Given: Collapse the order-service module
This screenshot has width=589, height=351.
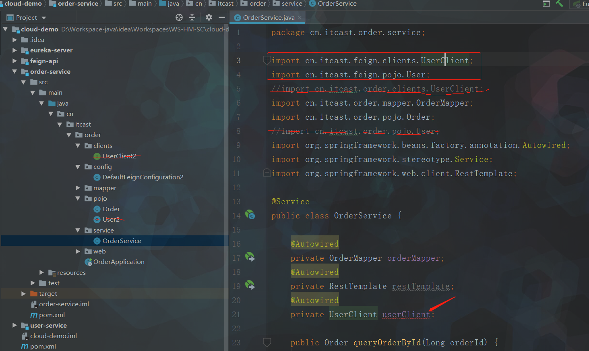Looking at the screenshot, I should tap(14, 71).
